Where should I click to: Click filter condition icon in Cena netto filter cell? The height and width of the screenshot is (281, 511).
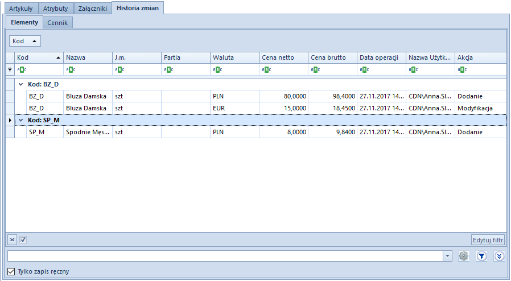(x=266, y=69)
